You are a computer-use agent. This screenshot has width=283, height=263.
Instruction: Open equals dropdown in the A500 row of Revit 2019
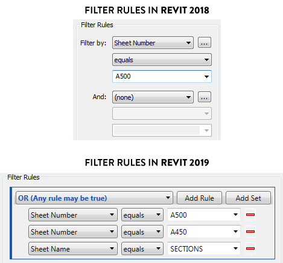[x=142, y=215]
